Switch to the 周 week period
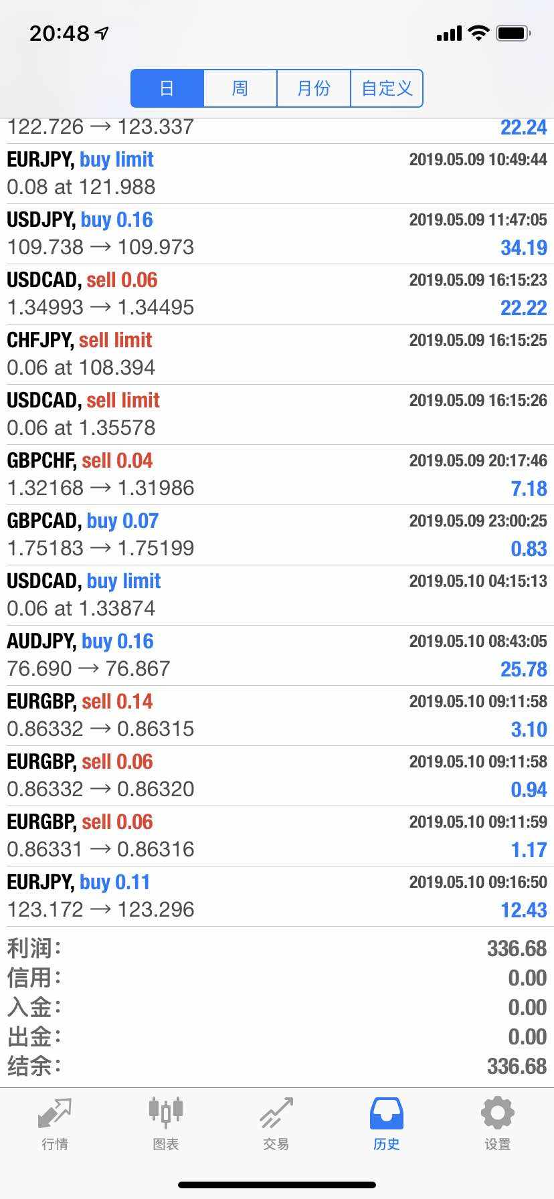The width and height of the screenshot is (554, 1199). 240,88
